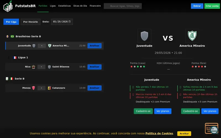The height and width of the screenshot is (138, 221).
Task: Click the Data date input field
Action: coord(62,22)
